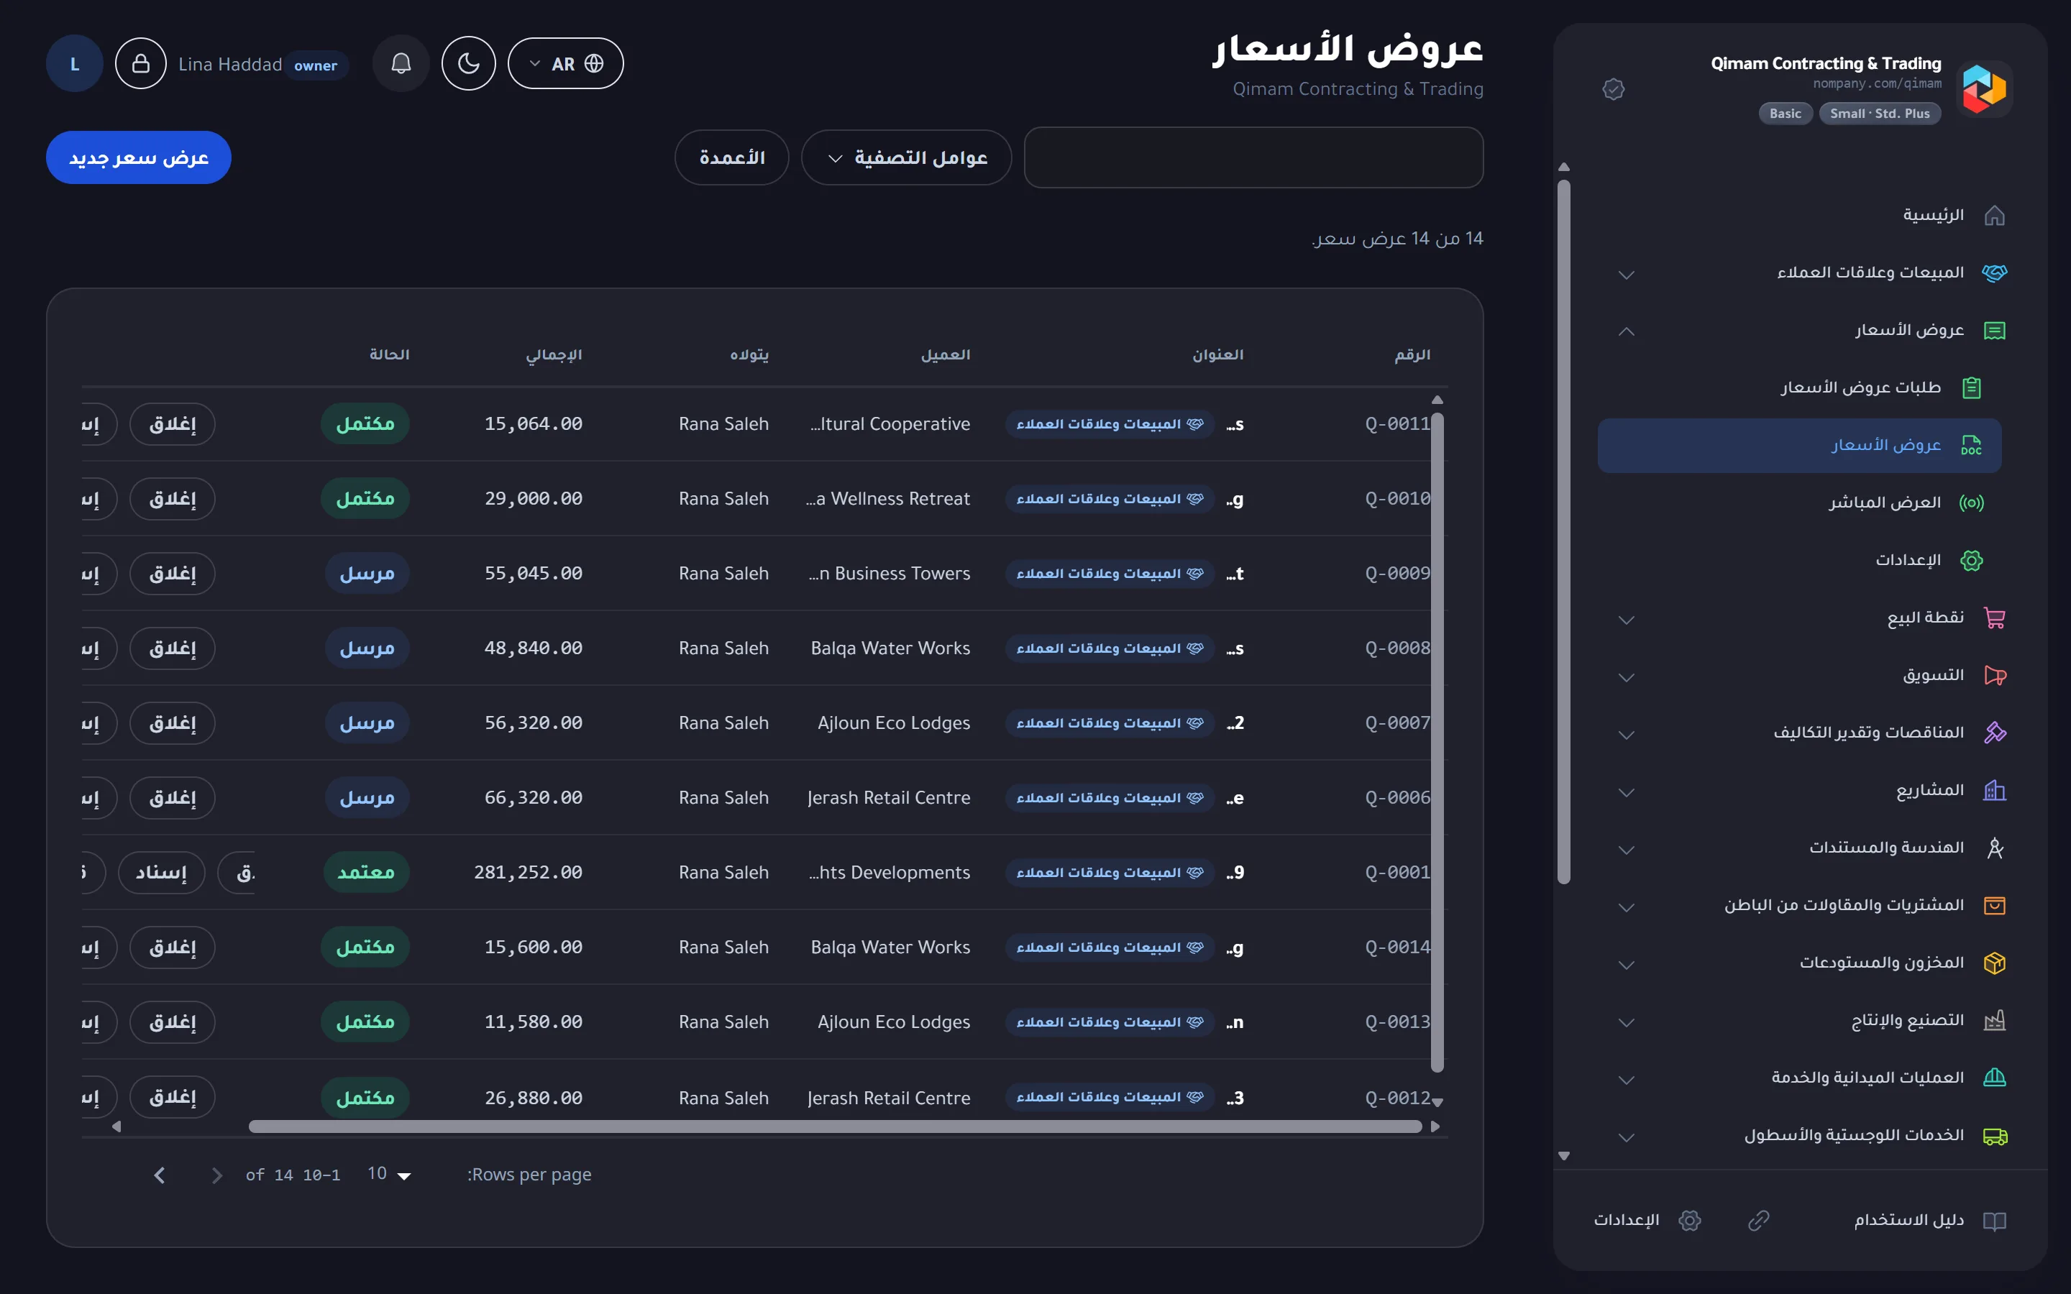Click the معتمد status badge on Q-0001

pos(365,872)
